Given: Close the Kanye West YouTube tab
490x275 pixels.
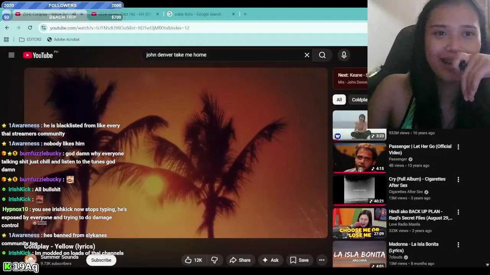Looking at the screenshot, I should coord(157,14).
